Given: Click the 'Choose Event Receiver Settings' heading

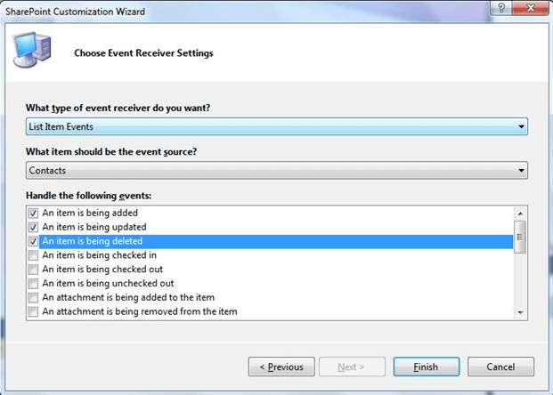Looking at the screenshot, I should [143, 53].
